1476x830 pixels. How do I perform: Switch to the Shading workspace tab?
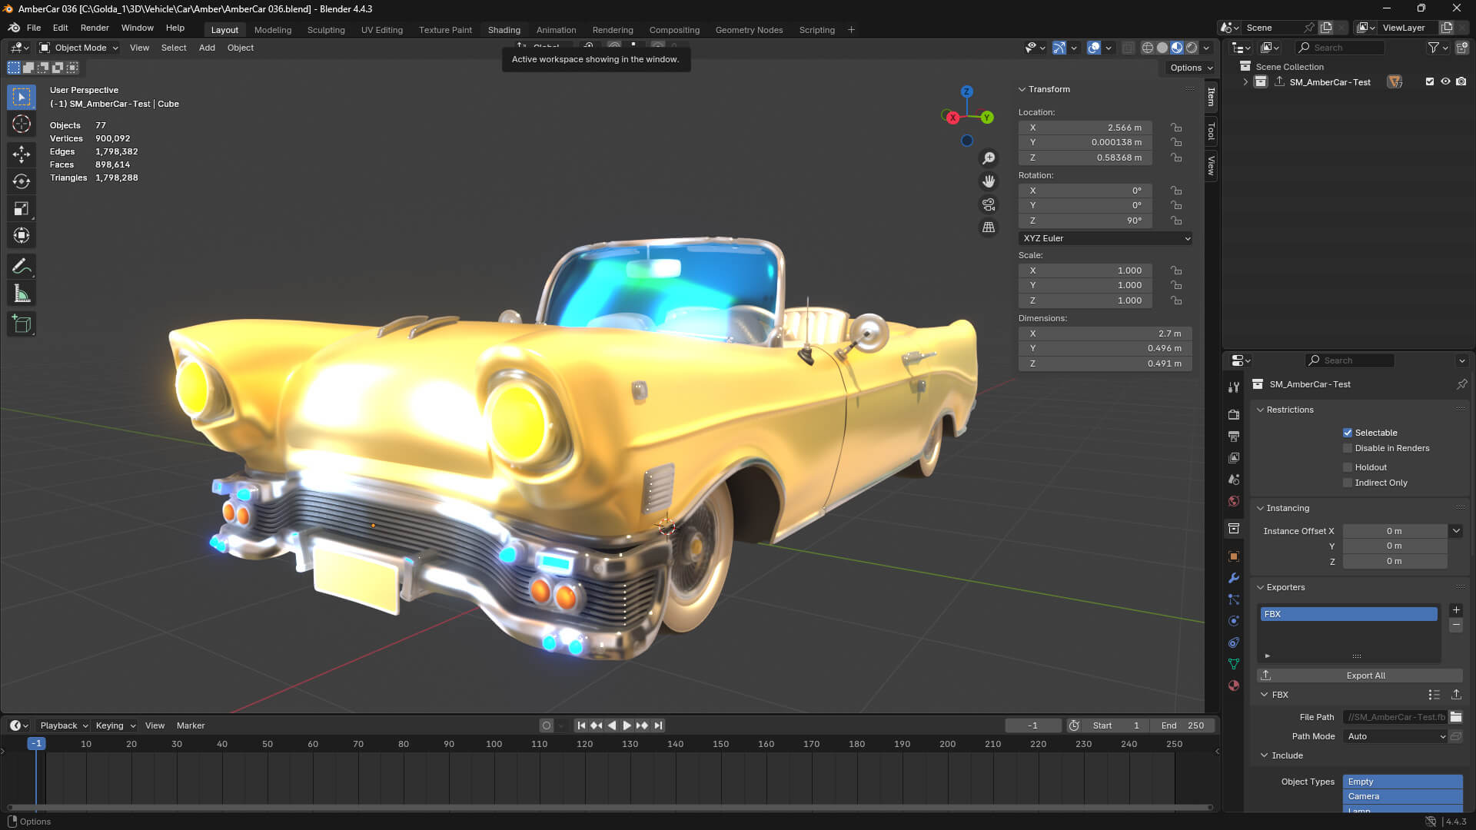pyautogui.click(x=504, y=30)
